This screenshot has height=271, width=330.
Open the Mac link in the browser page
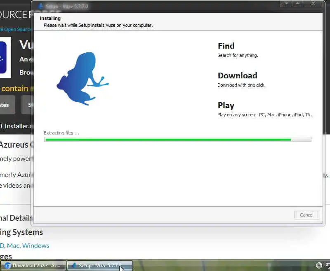pos(13,245)
